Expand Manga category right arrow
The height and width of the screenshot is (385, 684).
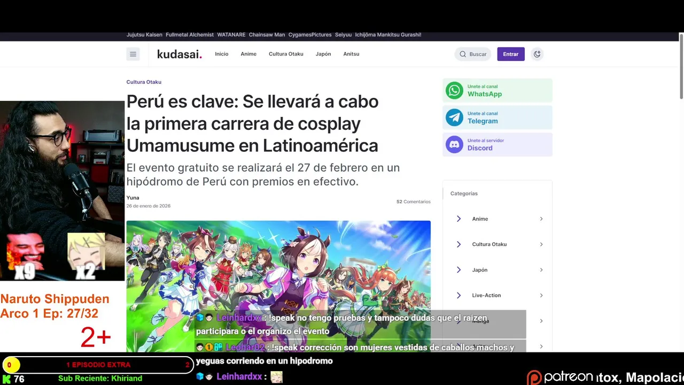point(541,321)
